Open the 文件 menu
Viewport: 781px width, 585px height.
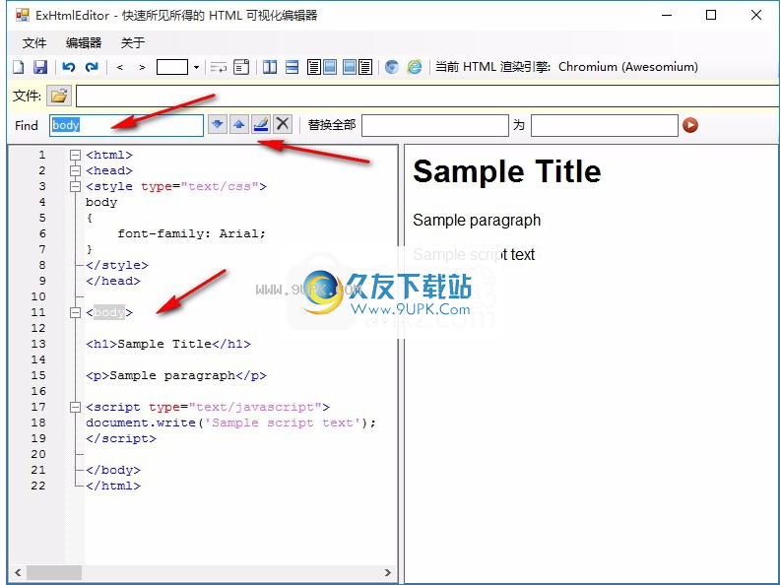pyautogui.click(x=34, y=42)
